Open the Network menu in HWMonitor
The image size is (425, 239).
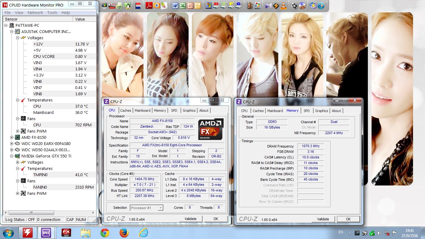pos(35,12)
